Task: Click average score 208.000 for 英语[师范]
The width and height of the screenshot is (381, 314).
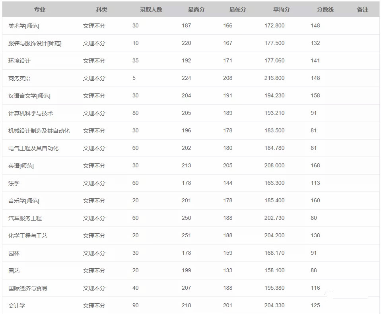Action: click(274, 165)
